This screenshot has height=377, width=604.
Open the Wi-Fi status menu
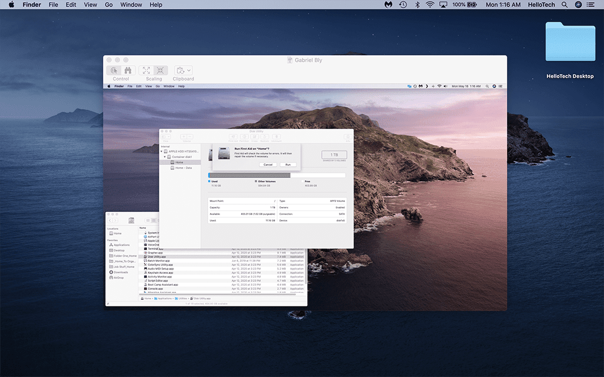[x=430, y=5]
